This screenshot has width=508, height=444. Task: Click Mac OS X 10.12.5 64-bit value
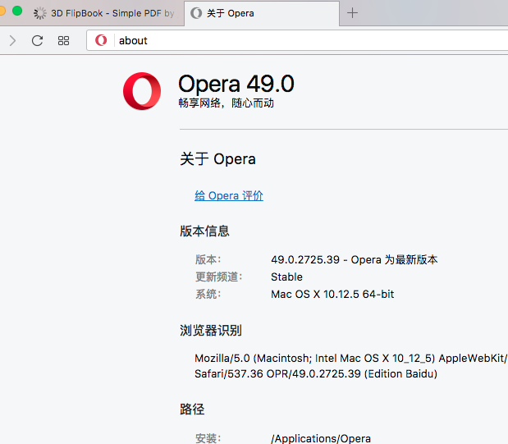coord(332,294)
